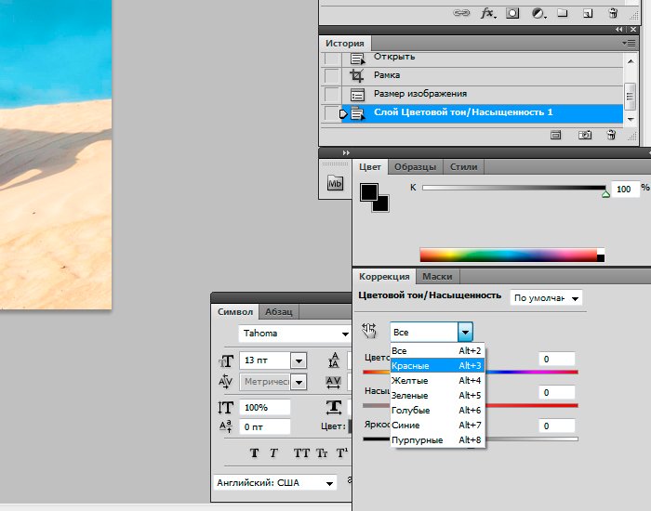This screenshot has height=511, width=651.
Task: Toggle history brush source box beside Размер изображения
Action: 332,95
